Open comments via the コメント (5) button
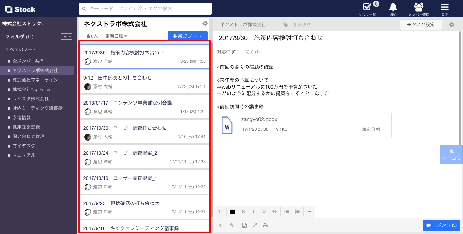 tap(441, 225)
